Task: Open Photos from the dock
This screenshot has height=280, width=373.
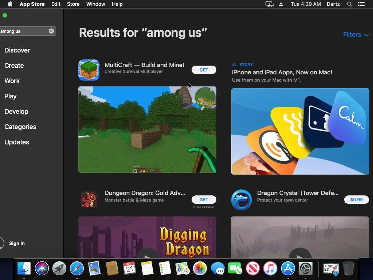Action: coord(200,268)
